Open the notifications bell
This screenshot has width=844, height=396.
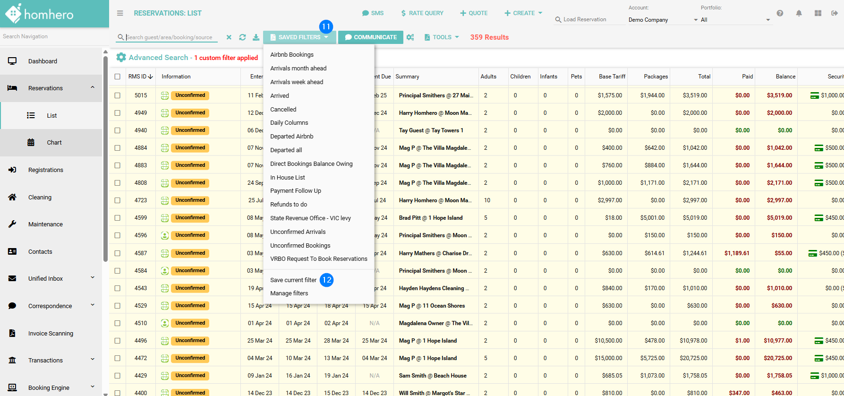click(x=799, y=13)
